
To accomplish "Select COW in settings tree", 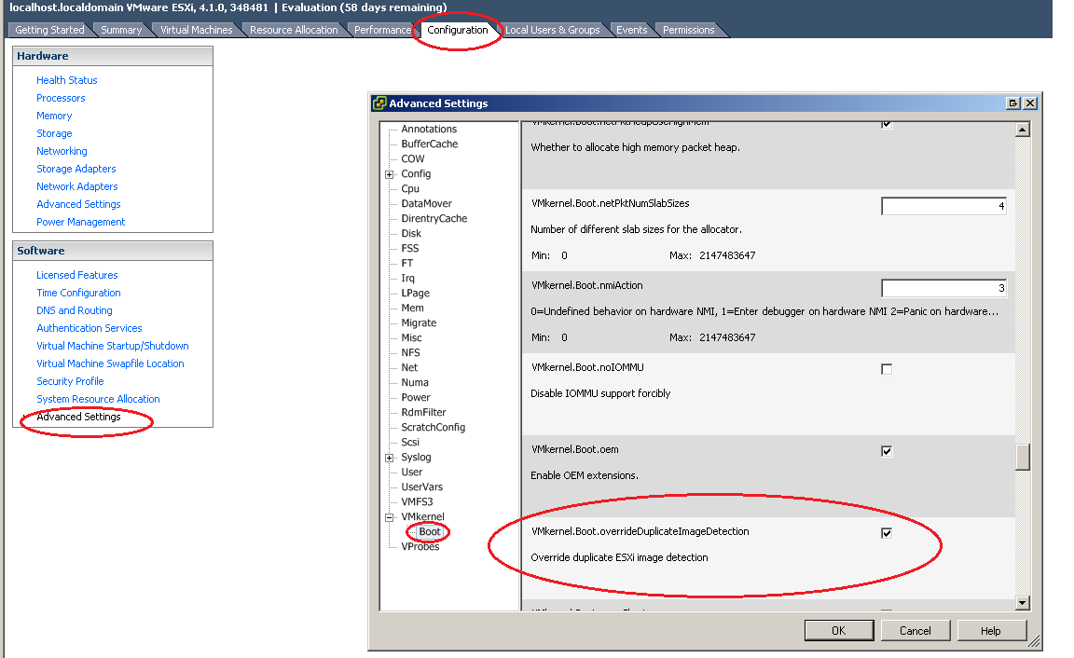I will pos(413,159).
